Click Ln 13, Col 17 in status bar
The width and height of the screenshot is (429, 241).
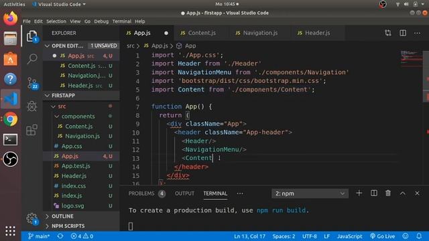point(249,236)
